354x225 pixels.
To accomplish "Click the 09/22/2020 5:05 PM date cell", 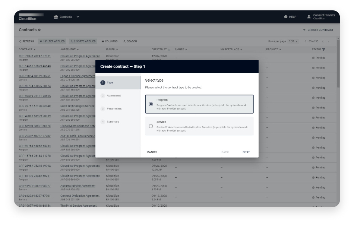I will (159, 178).
